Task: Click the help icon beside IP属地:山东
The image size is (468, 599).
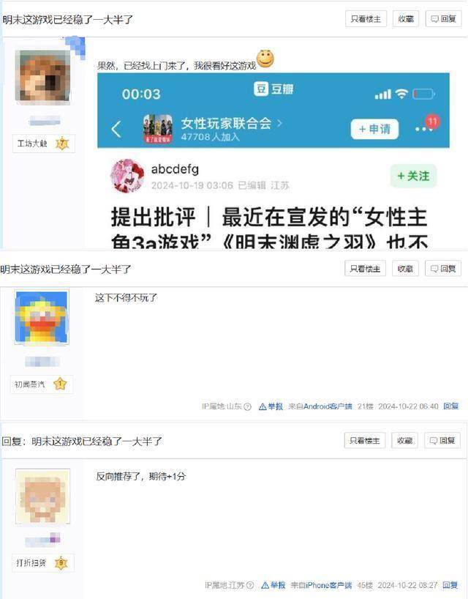Action: pos(248,407)
